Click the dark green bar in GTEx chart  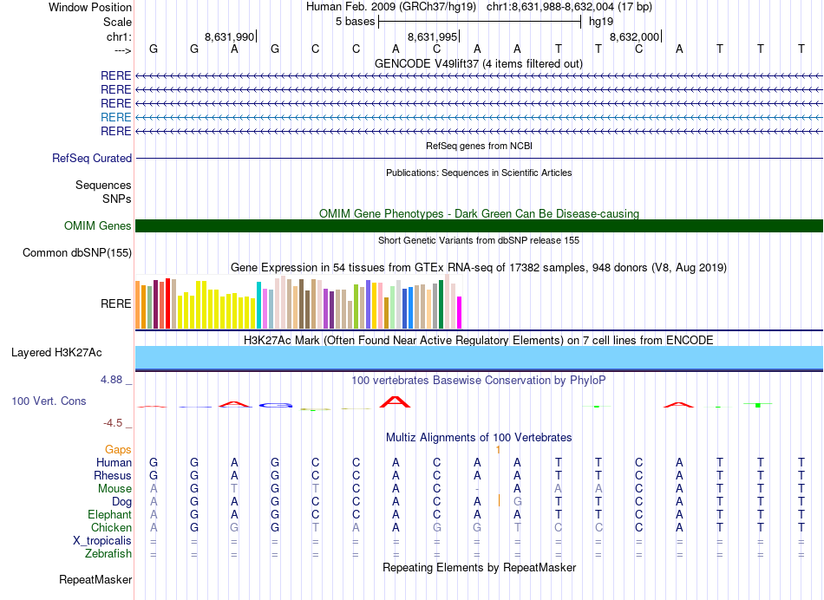441,304
